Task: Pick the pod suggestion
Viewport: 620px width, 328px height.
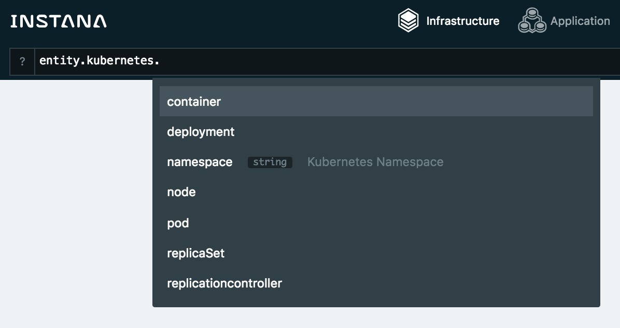Action: 376,223
